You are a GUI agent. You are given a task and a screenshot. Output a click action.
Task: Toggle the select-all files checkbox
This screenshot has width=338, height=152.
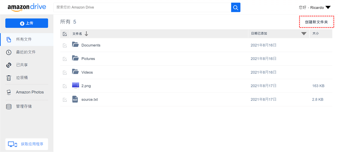[65, 34]
